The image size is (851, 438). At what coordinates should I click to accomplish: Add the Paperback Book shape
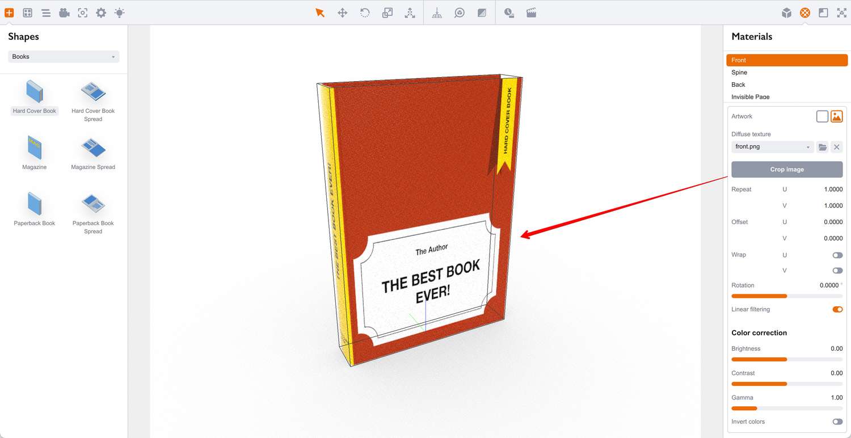pyautogui.click(x=35, y=209)
